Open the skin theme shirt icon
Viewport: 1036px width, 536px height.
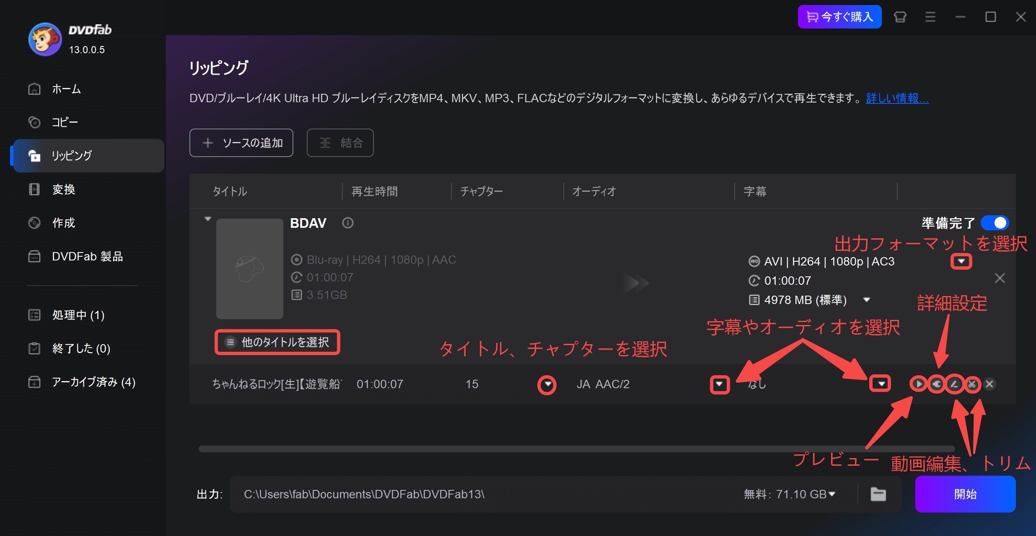pyautogui.click(x=900, y=17)
